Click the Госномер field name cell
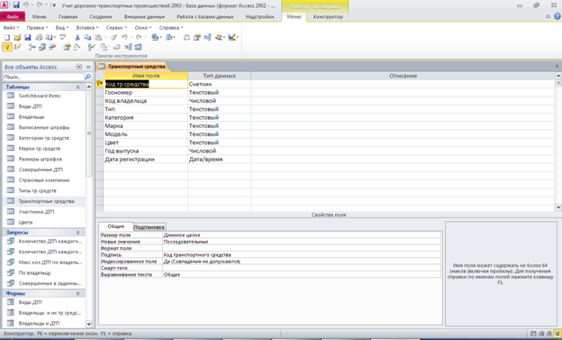Viewport: 562px width, 340px height. coord(146,92)
